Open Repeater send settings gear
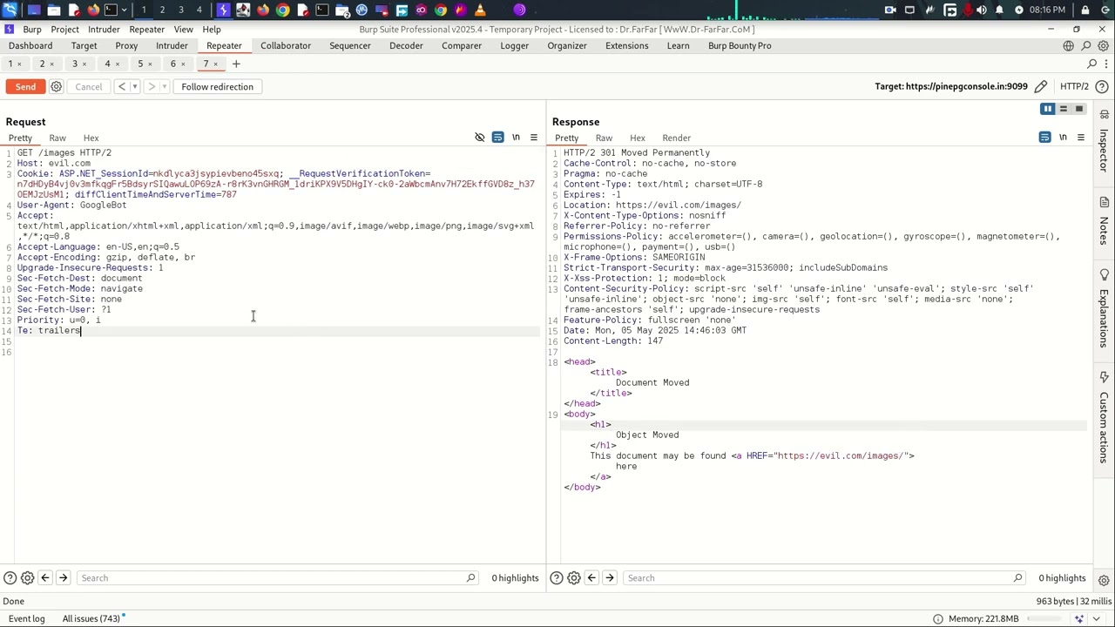The image size is (1115, 627). point(57,87)
